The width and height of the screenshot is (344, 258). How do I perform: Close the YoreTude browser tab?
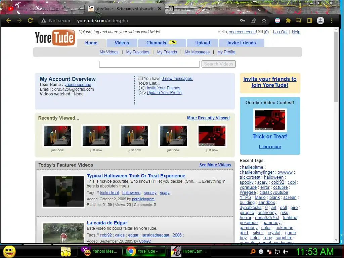160,9
